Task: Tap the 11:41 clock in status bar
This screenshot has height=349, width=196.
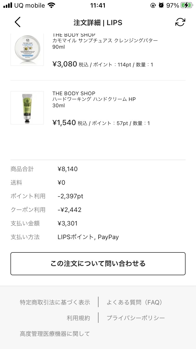Action: (97, 5)
